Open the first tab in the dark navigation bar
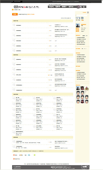Viewport: 103px width, 170px height. tap(51, 7)
